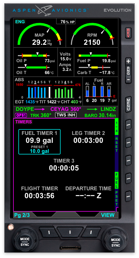Image resolution: width=139 pixels, height=258 pixels.
Task: Select the highlighted FUEL TIMER 1 box
Action: (39, 142)
